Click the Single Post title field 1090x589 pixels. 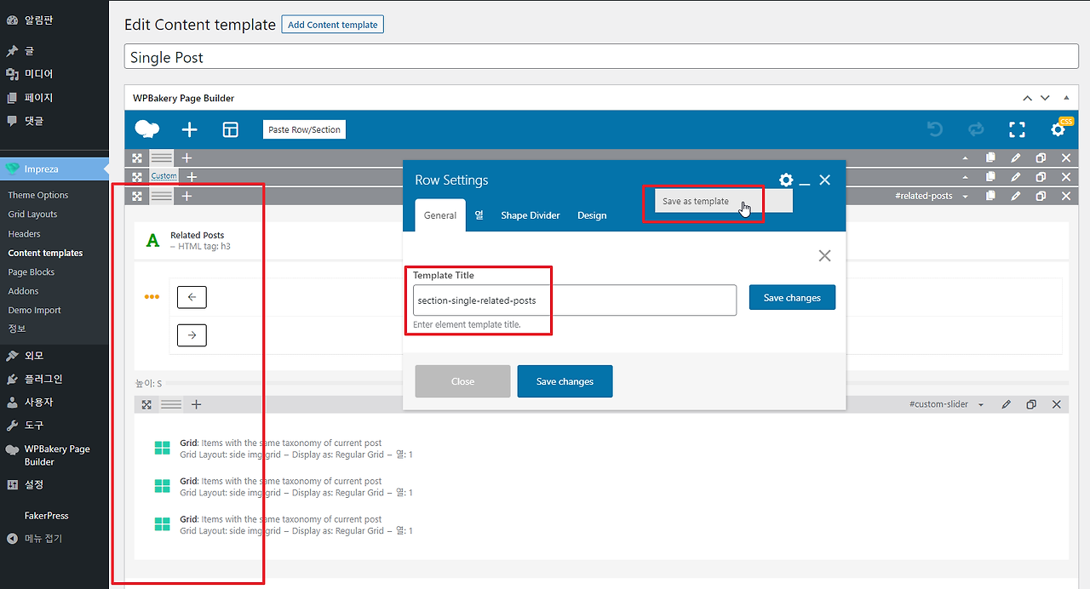(602, 57)
